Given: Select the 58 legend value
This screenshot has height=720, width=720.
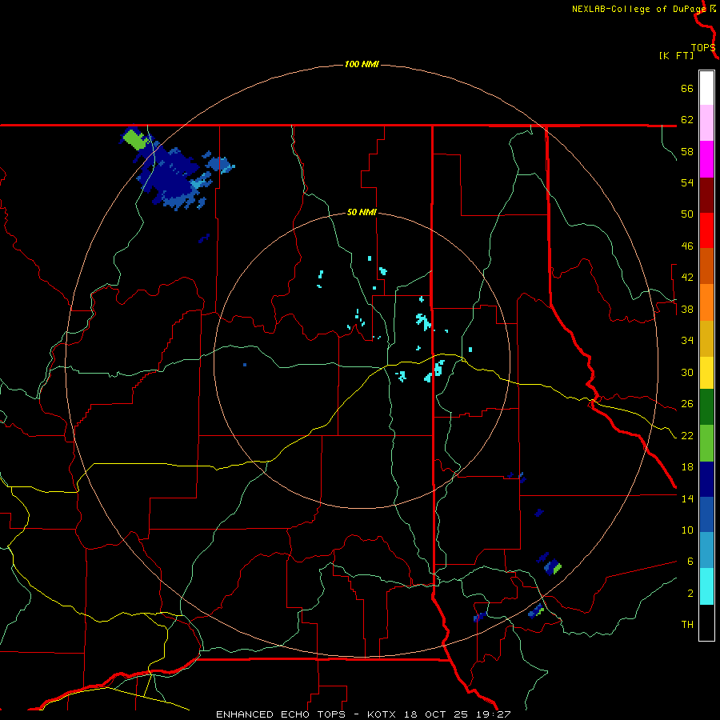Looking at the screenshot, I should pyautogui.click(x=687, y=151).
